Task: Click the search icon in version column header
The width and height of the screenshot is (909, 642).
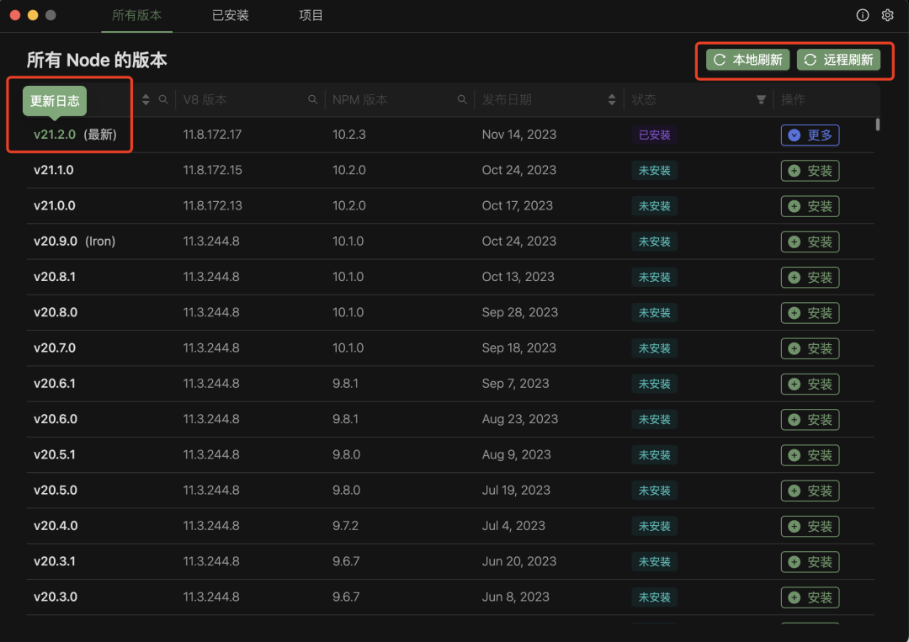Action: pyautogui.click(x=163, y=100)
